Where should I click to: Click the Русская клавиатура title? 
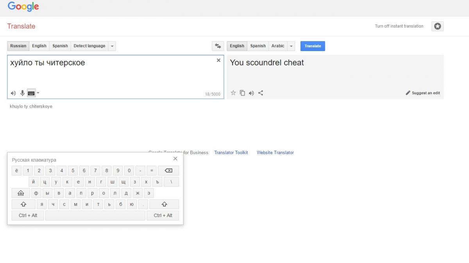pos(34,160)
